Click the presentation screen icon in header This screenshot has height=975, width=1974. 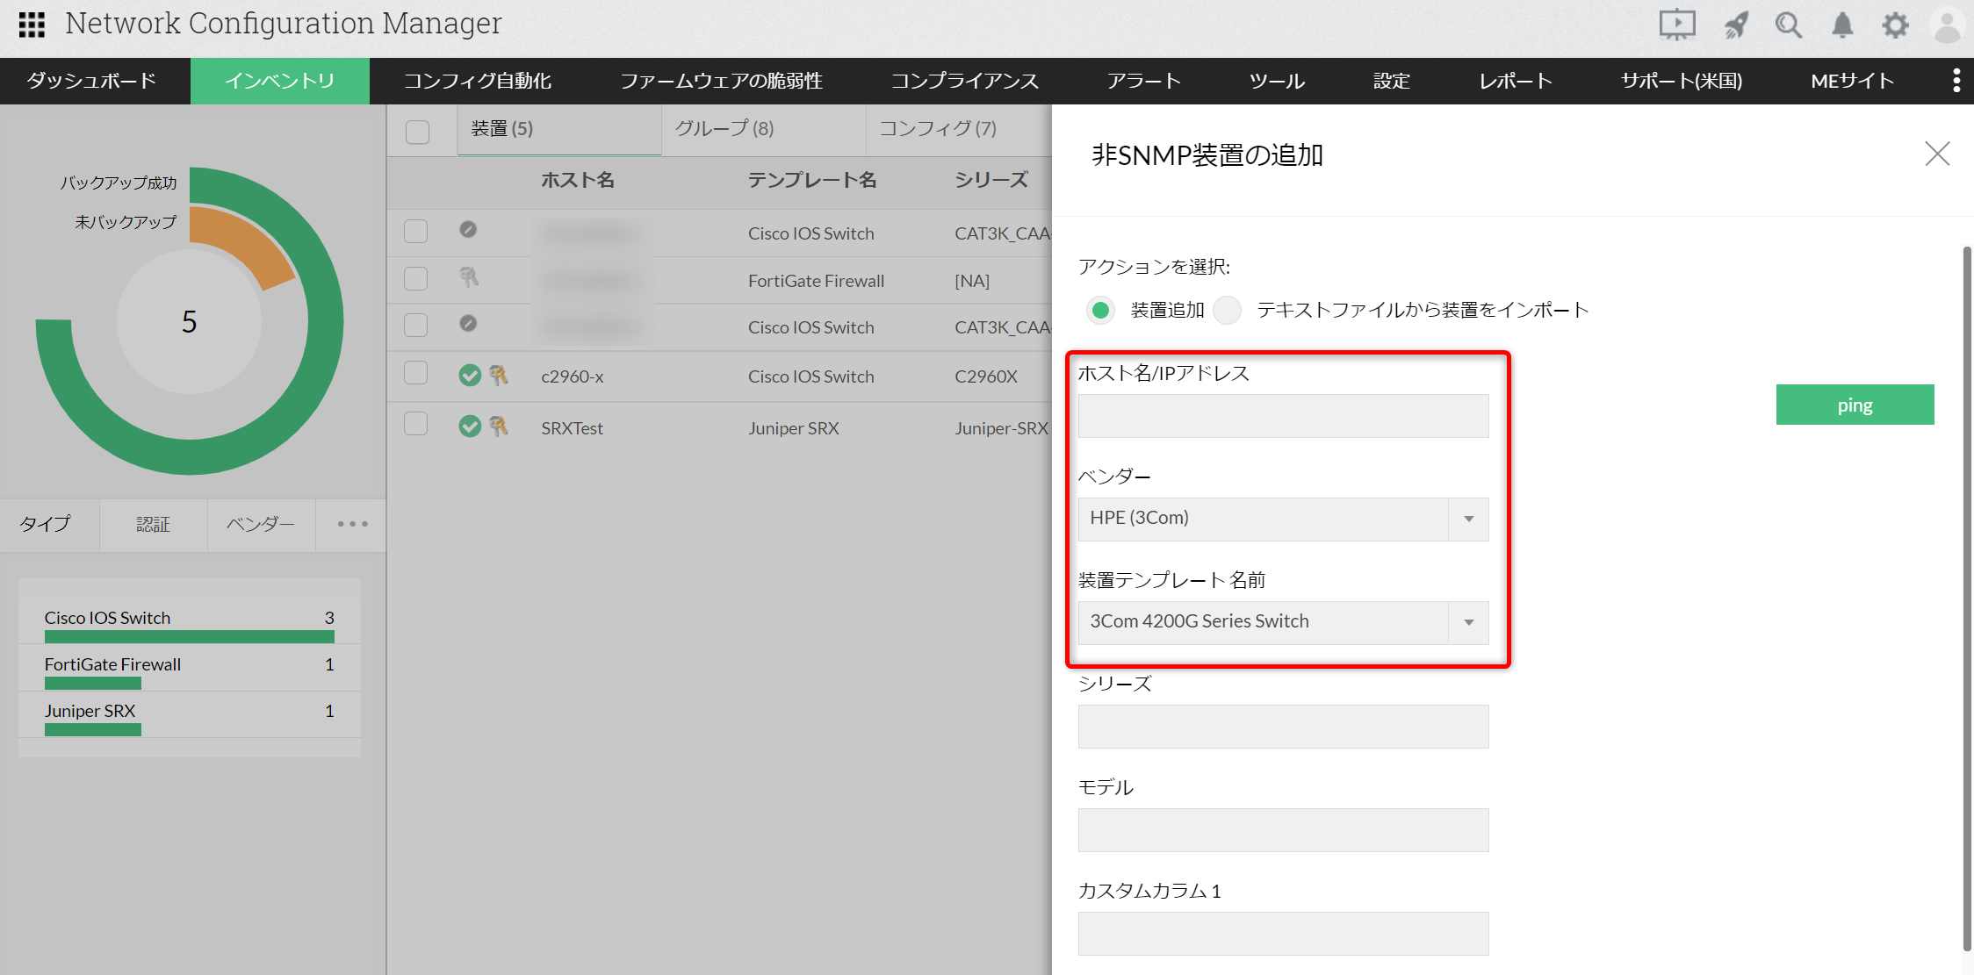pos(1676,25)
